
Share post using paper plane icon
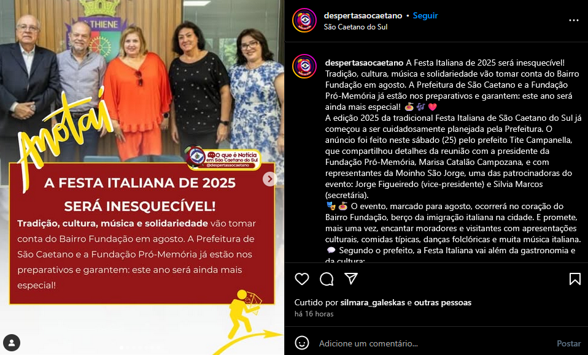coord(351,278)
